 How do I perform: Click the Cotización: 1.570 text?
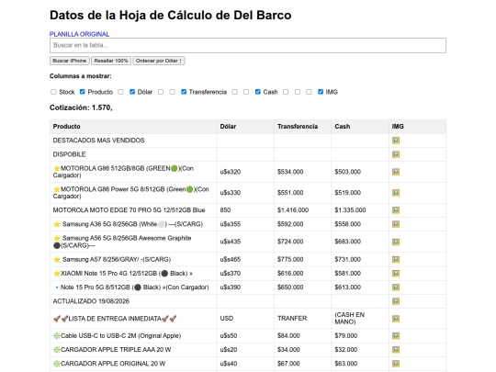point(81,107)
